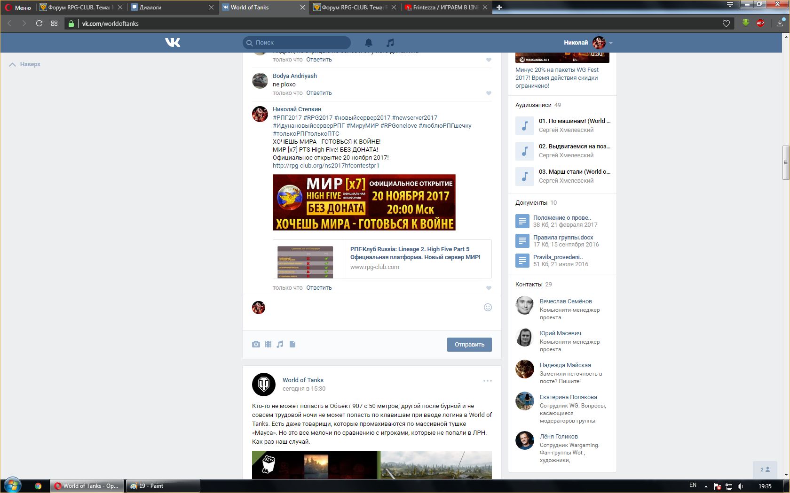Switch to the Диалоги tab
The image size is (790, 493).
pos(172,8)
